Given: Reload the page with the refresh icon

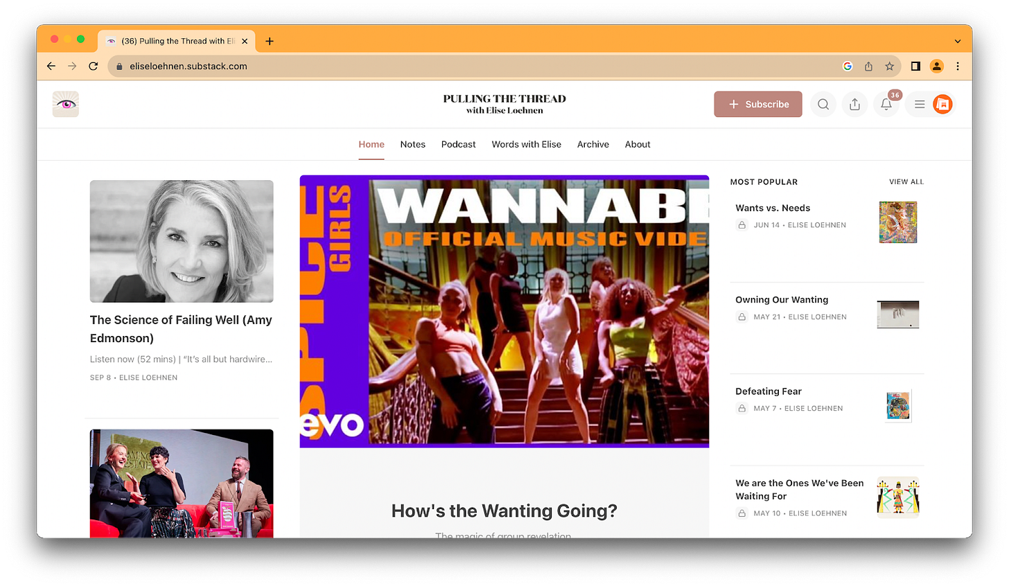Looking at the screenshot, I should (94, 66).
